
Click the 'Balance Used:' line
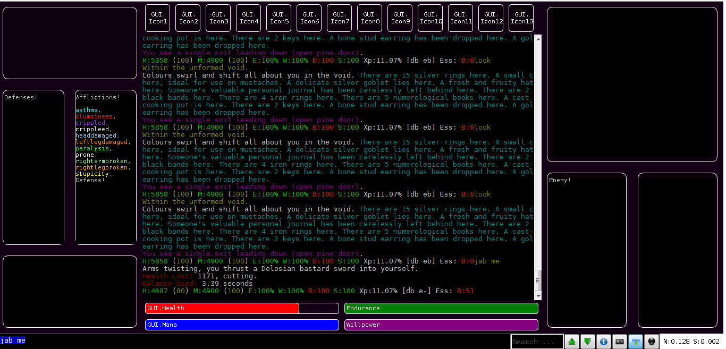pos(197,284)
